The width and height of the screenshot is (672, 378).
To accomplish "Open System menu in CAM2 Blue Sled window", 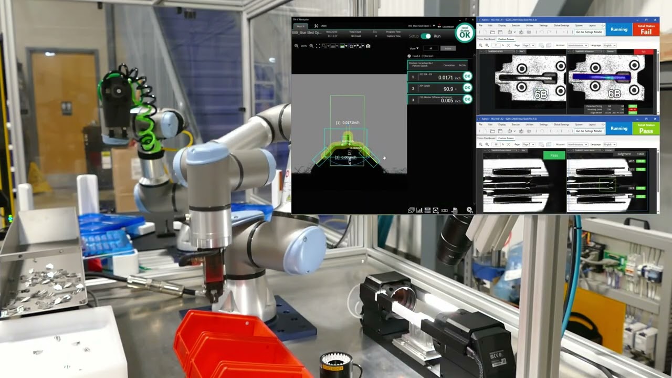I will pyautogui.click(x=579, y=124).
